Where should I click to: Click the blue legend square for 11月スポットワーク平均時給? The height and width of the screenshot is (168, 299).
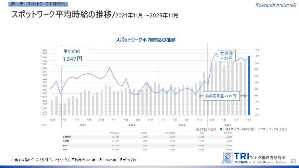click(x=221, y=129)
